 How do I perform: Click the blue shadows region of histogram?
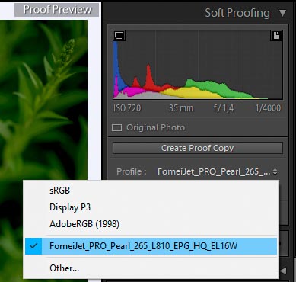(x=117, y=66)
